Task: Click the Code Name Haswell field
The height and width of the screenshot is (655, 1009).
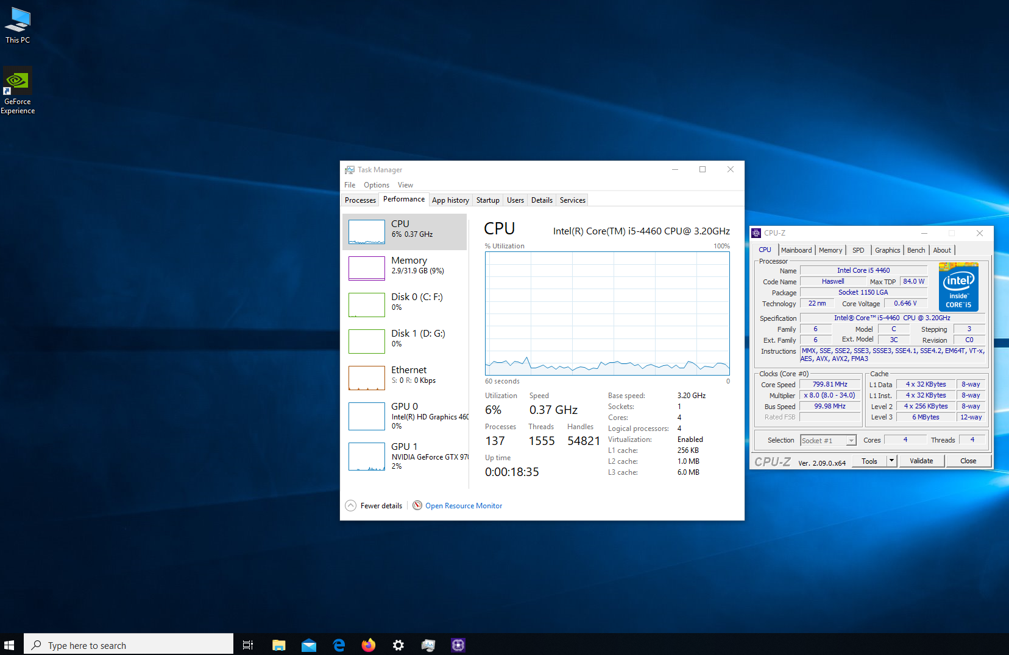Action: click(833, 281)
